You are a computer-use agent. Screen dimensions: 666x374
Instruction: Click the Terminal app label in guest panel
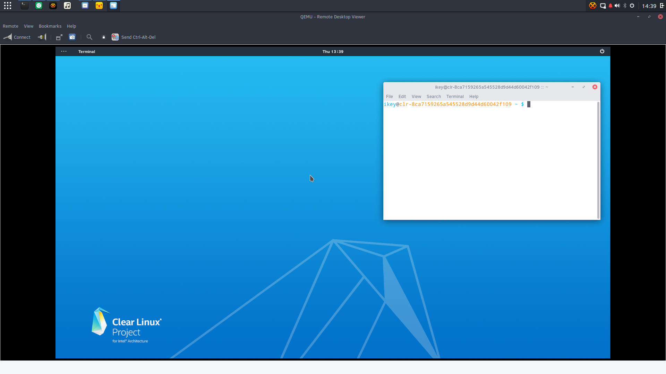coord(87,52)
